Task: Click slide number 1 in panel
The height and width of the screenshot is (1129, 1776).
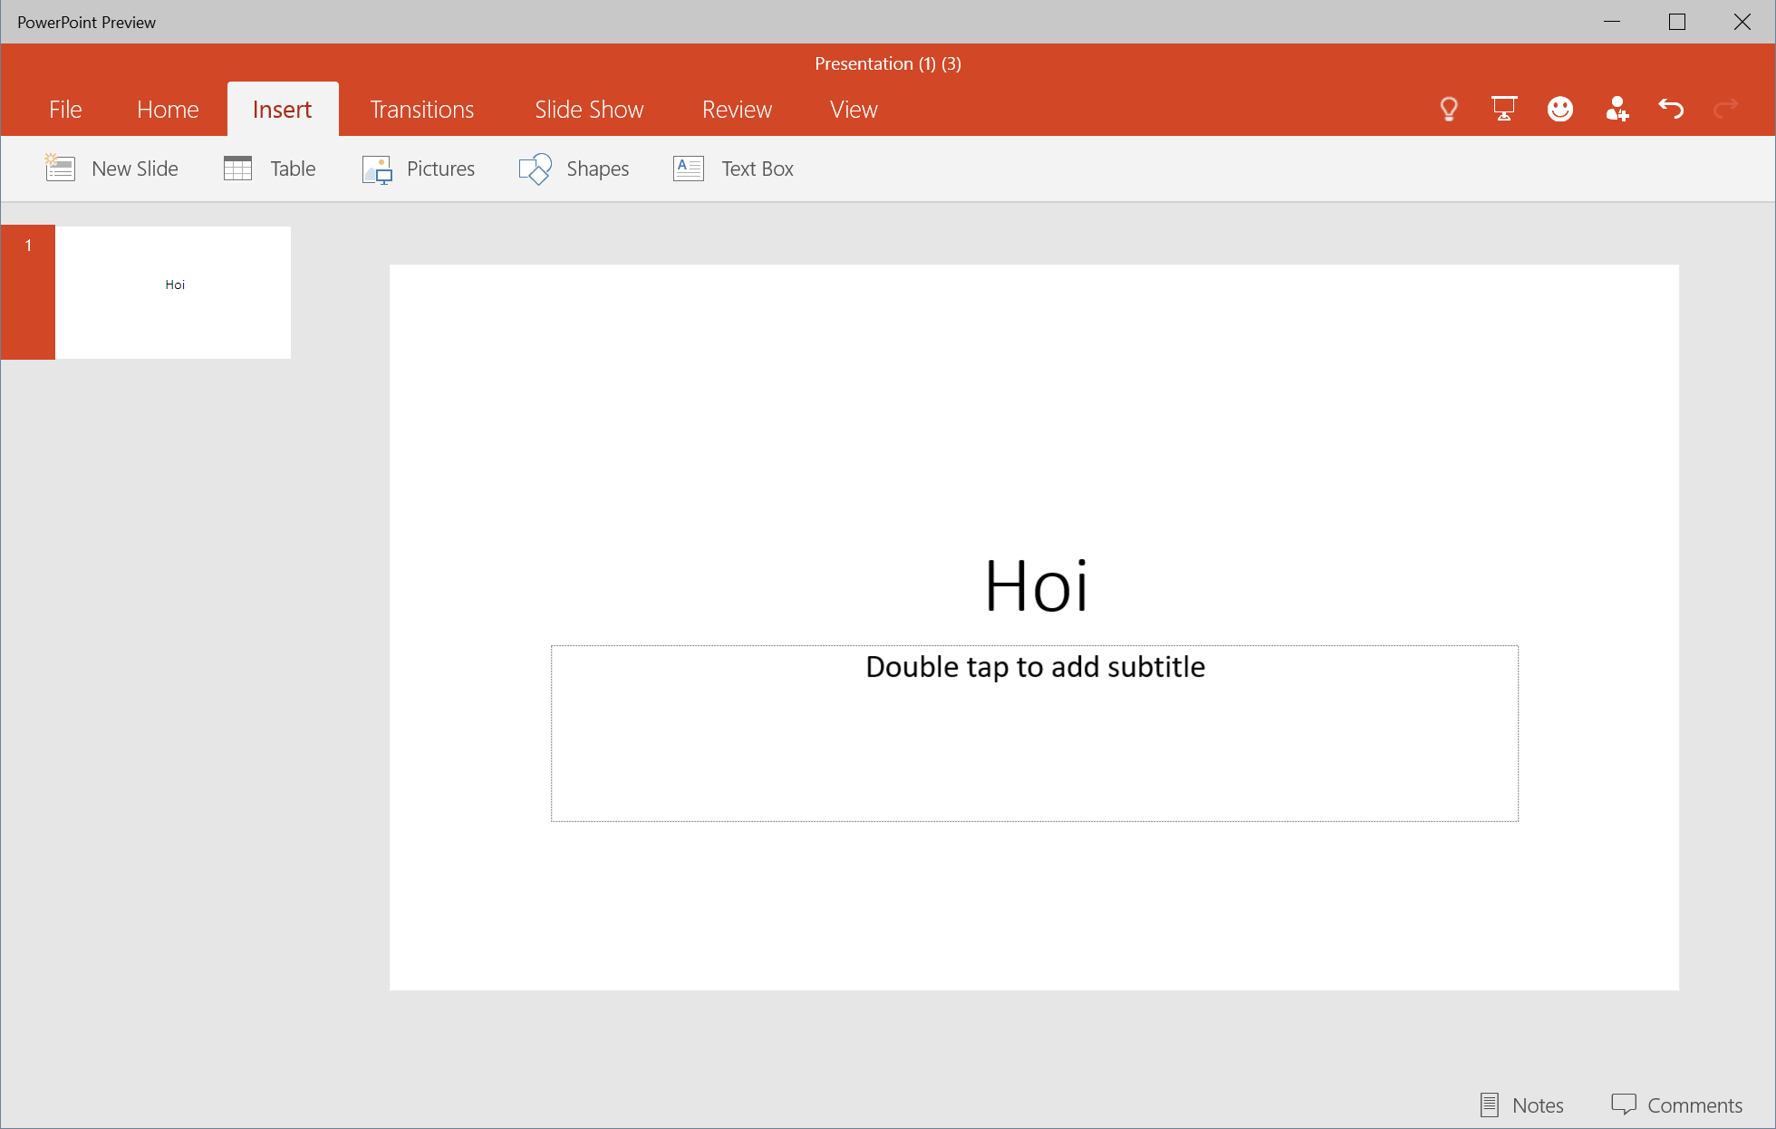Action: 28,246
